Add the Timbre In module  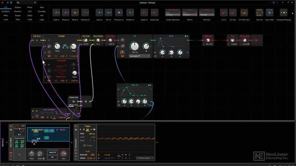pos(130,12)
